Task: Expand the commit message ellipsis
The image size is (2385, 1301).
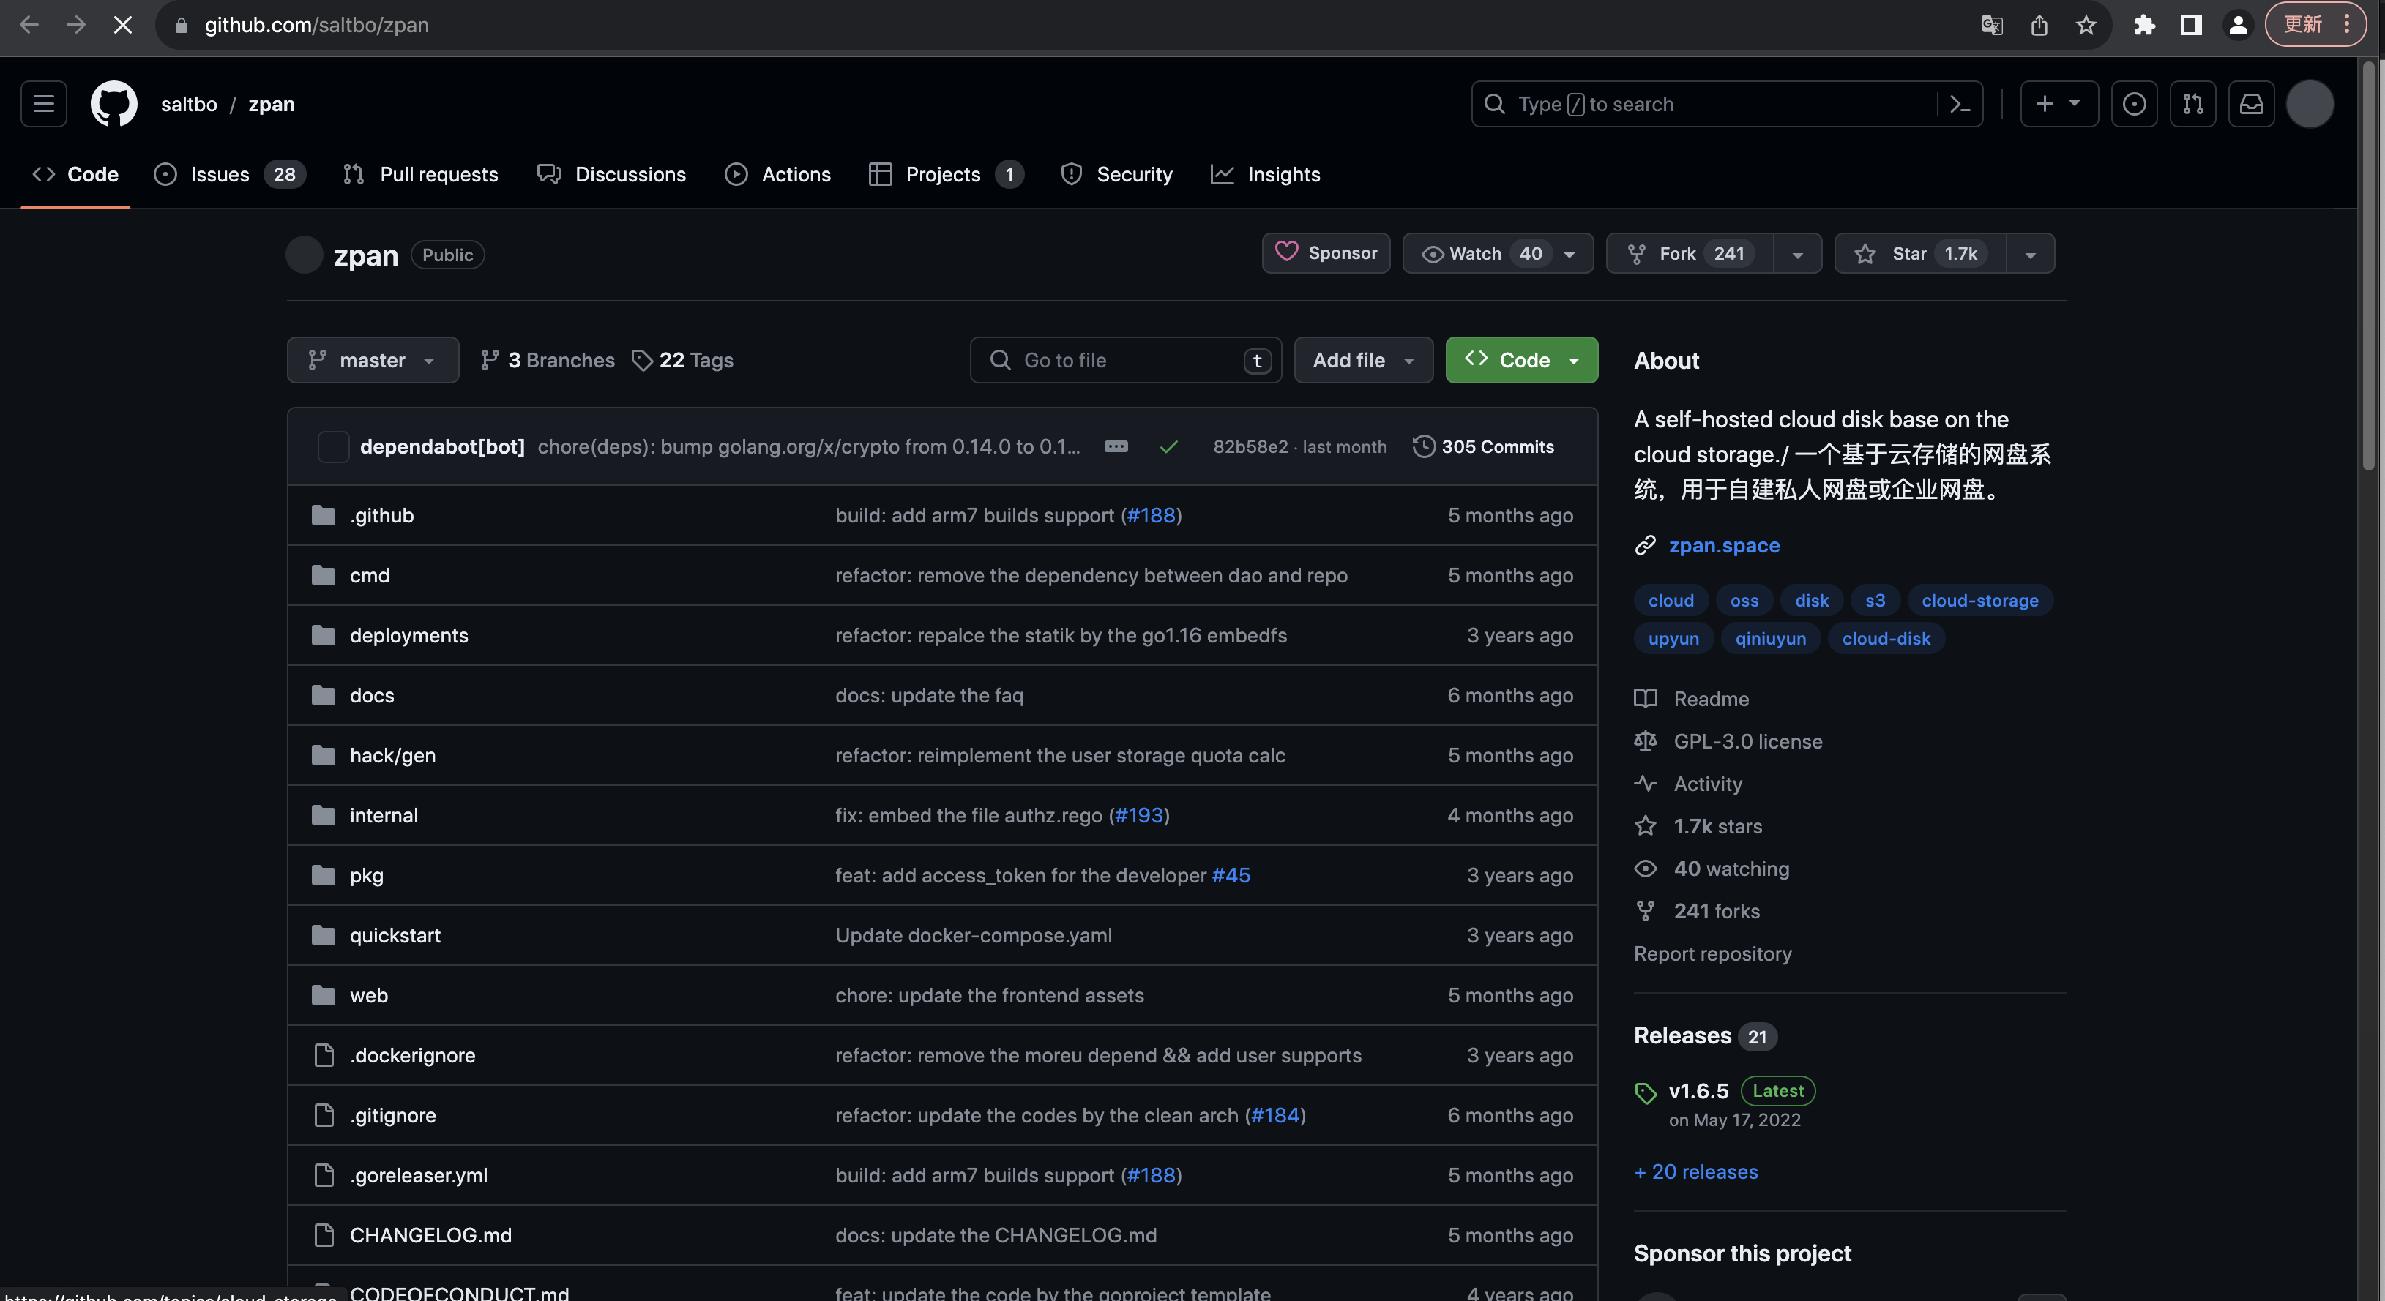Action: click(x=1116, y=446)
